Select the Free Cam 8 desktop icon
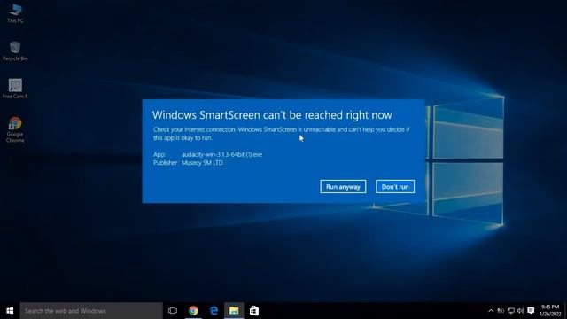 click(15, 89)
